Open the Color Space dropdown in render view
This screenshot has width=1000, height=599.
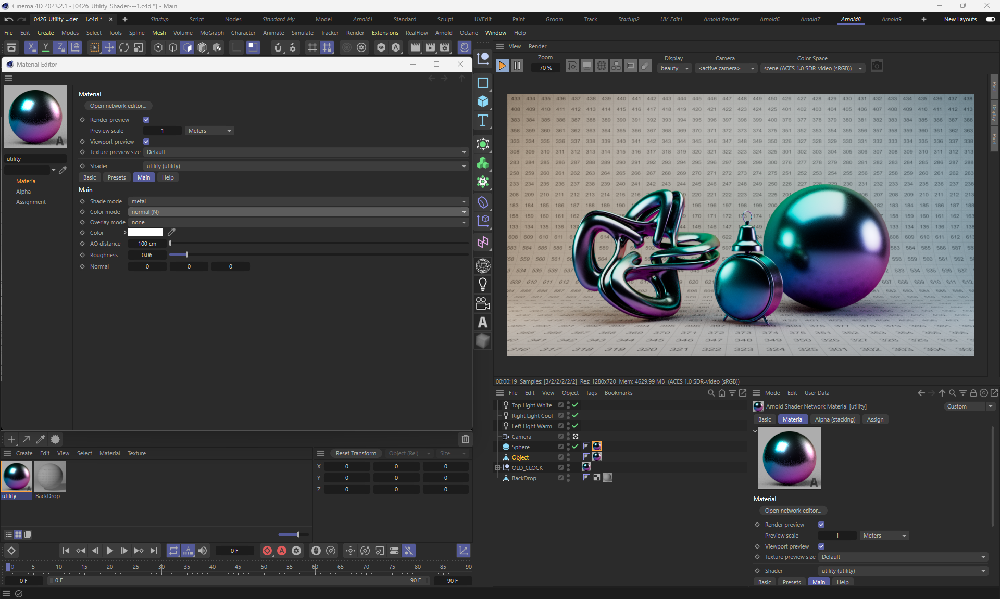pos(812,68)
